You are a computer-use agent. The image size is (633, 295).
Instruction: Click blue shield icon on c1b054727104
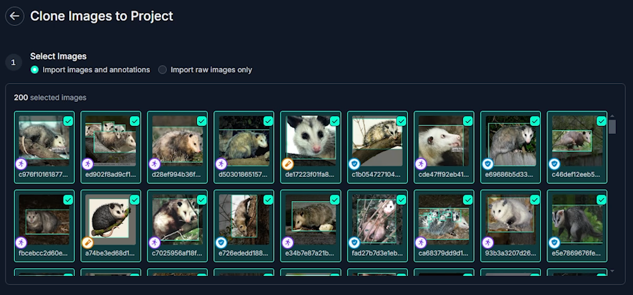[x=354, y=164]
